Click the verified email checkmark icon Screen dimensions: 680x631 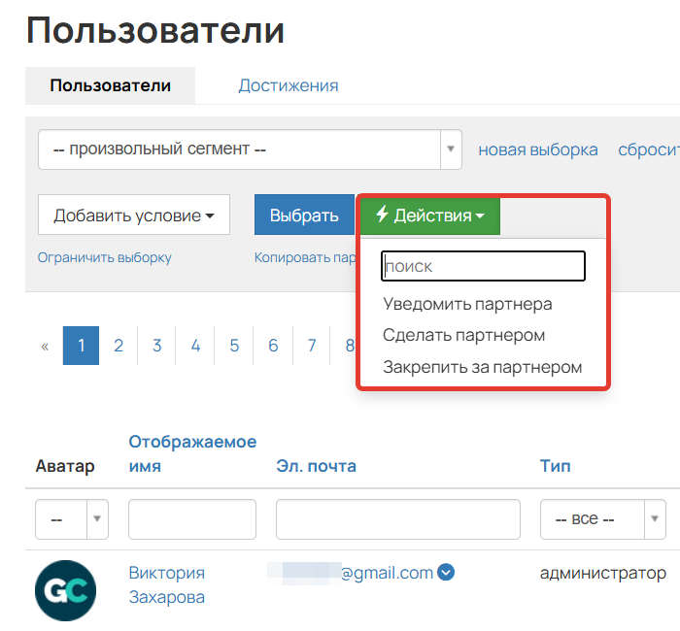pos(446,572)
